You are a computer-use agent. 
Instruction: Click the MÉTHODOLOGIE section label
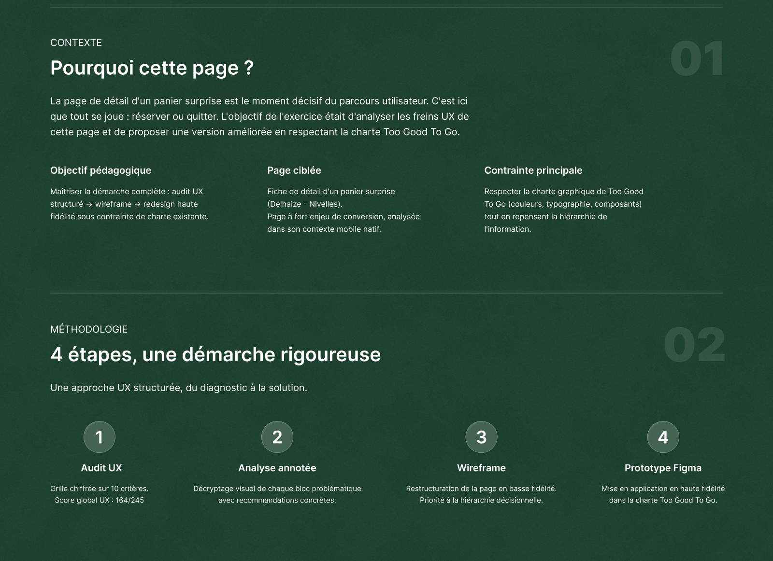pos(89,329)
